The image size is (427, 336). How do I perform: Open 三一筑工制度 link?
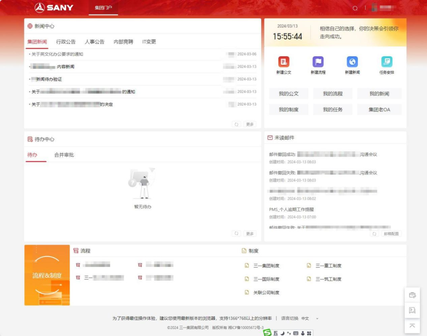(x=329, y=279)
